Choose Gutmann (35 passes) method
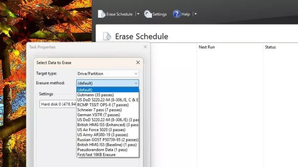Viewport: 298px width, 167px height. pyautogui.click(x=108, y=95)
